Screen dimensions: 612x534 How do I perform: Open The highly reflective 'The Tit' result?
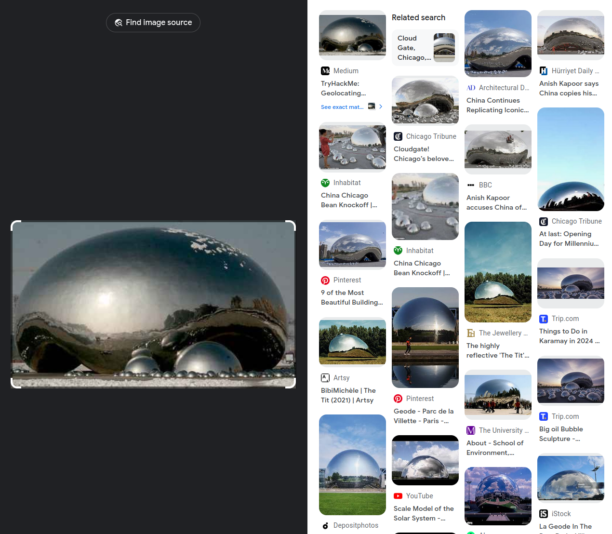click(x=498, y=350)
